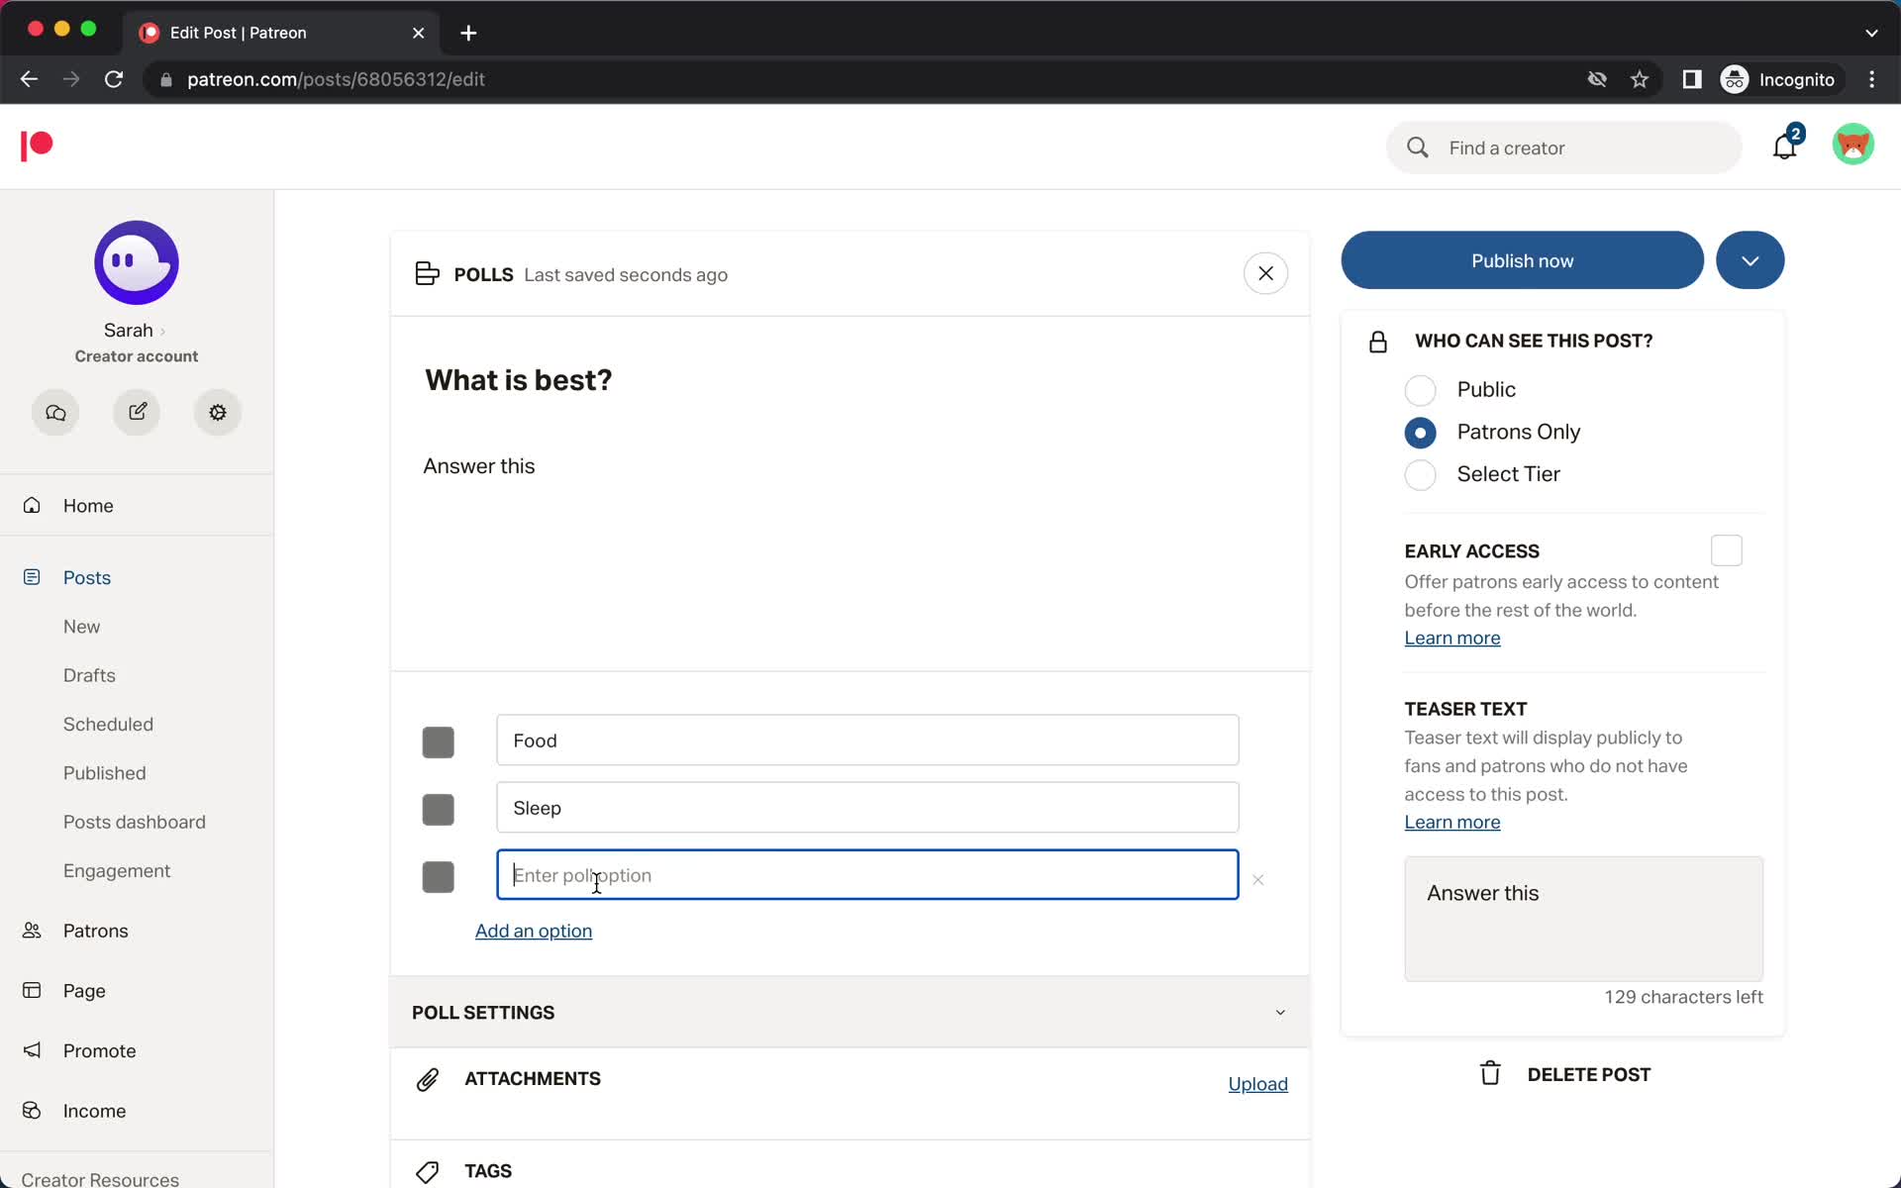Click the Publish now dropdown arrow
The image size is (1901, 1188).
pyautogui.click(x=1750, y=258)
